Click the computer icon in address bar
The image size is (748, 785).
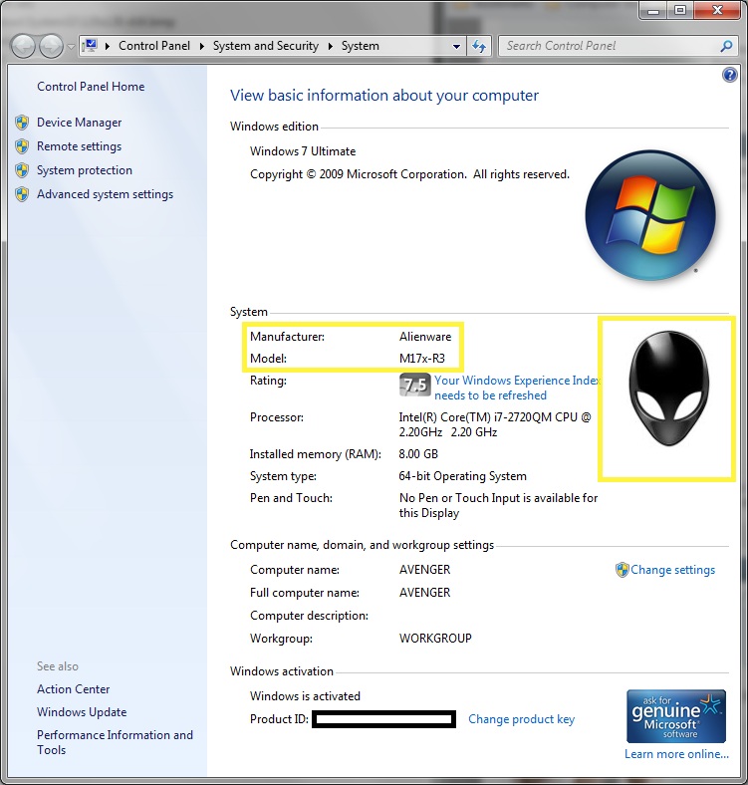pos(91,46)
